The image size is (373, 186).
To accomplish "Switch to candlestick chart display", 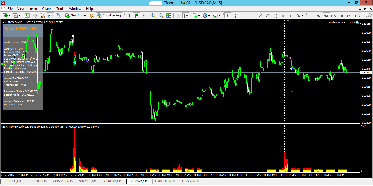I will pyautogui.click(x=137, y=16).
